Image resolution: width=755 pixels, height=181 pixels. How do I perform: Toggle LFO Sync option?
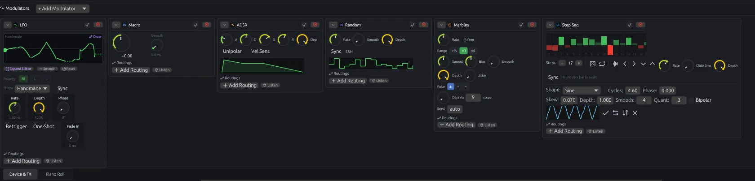coord(62,89)
